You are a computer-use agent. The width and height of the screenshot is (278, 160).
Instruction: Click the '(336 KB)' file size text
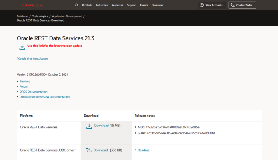[x=116, y=150]
